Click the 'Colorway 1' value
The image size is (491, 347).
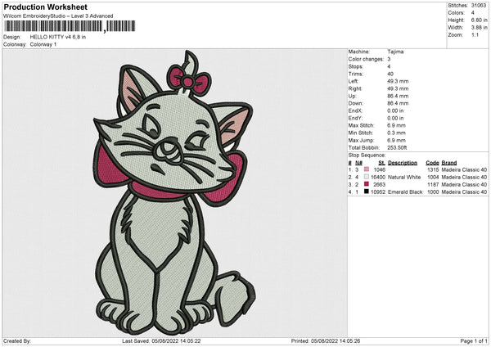tap(43, 44)
